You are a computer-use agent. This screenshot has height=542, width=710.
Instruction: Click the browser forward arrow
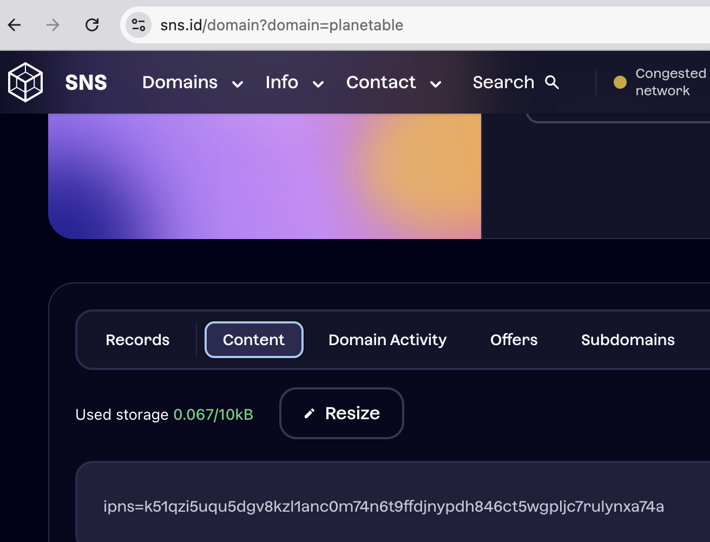53,25
